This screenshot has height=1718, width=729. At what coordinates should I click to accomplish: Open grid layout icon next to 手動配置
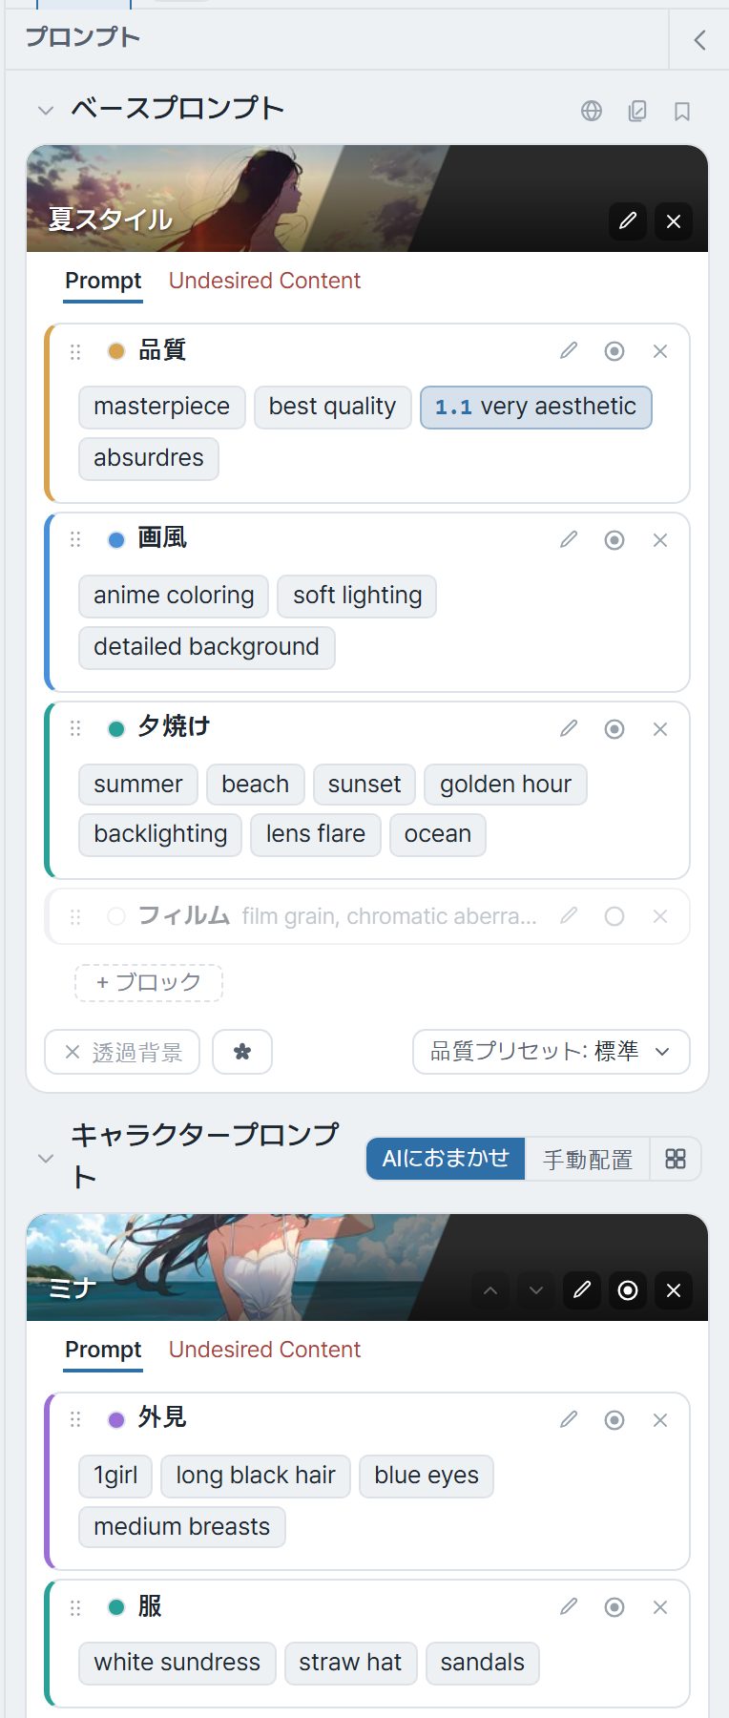(x=676, y=1159)
